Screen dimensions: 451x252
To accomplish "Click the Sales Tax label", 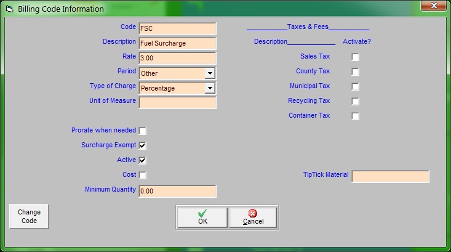I will coord(315,56).
